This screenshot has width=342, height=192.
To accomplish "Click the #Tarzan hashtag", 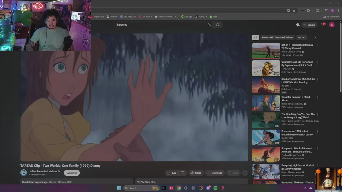I will (x=53, y=182).
